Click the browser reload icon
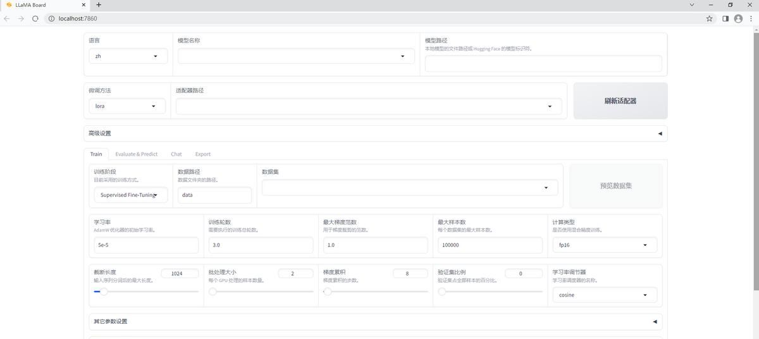 click(x=35, y=18)
